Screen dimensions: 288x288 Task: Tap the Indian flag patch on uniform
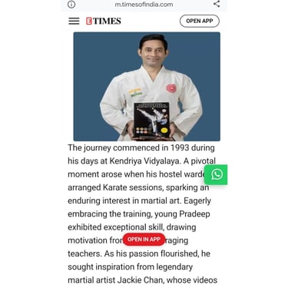click(135, 92)
